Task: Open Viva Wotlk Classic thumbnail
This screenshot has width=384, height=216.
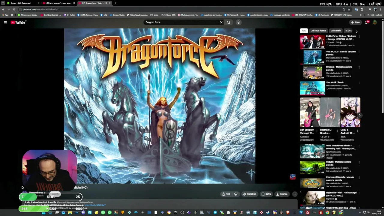Action: click(312, 88)
